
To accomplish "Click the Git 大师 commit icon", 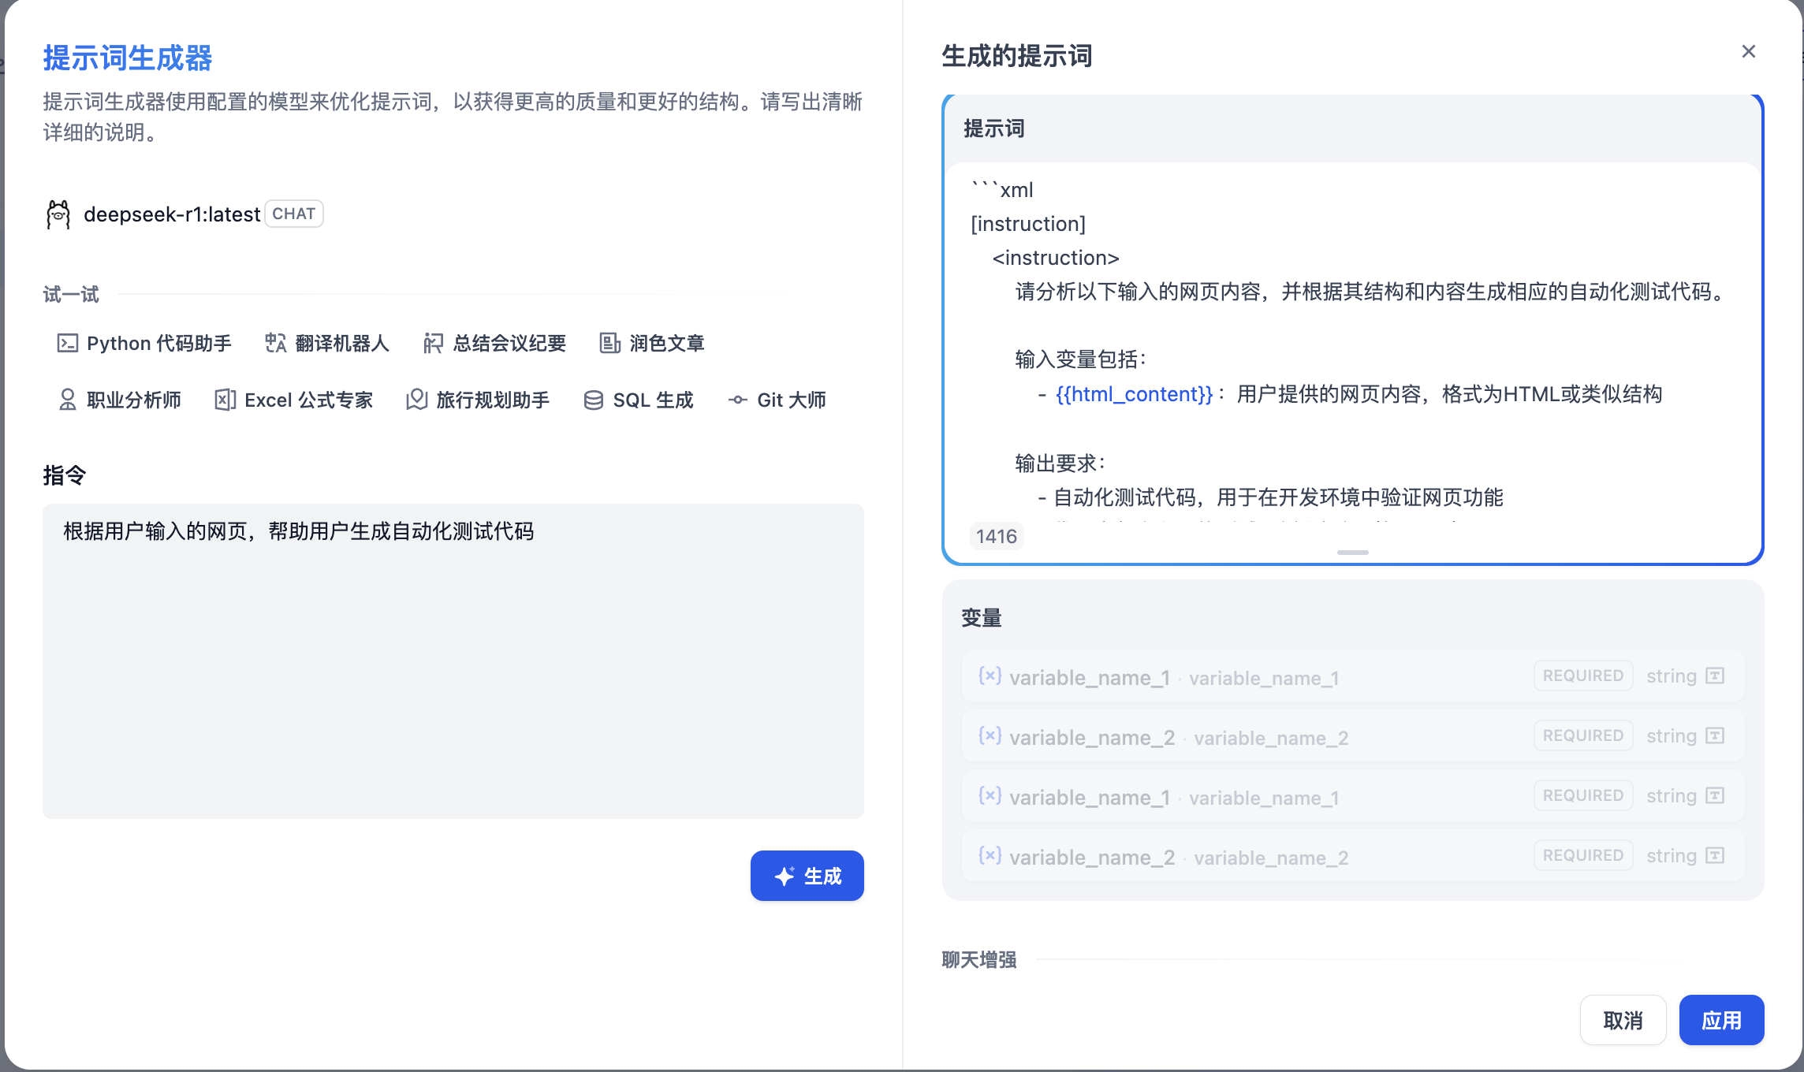I will (x=737, y=400).
